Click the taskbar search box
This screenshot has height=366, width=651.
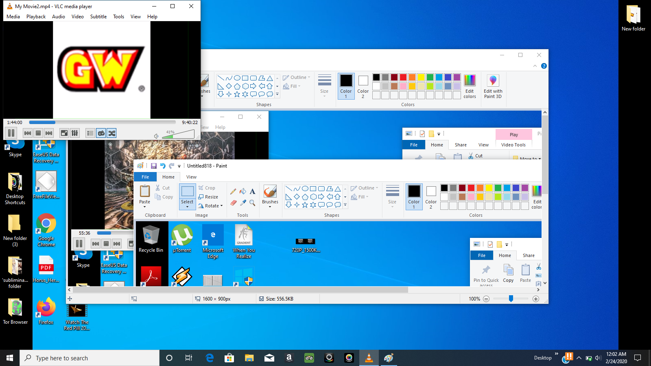(x=90, y=358)
